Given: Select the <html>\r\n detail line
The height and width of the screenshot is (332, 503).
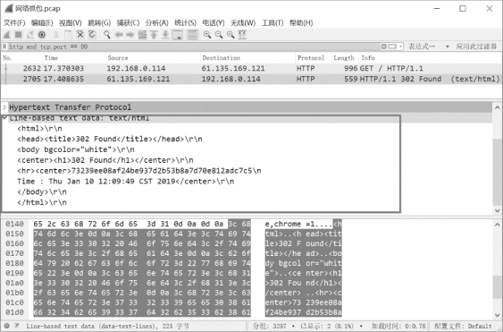Looking at the screenshot, I should [x=40, y=129].
